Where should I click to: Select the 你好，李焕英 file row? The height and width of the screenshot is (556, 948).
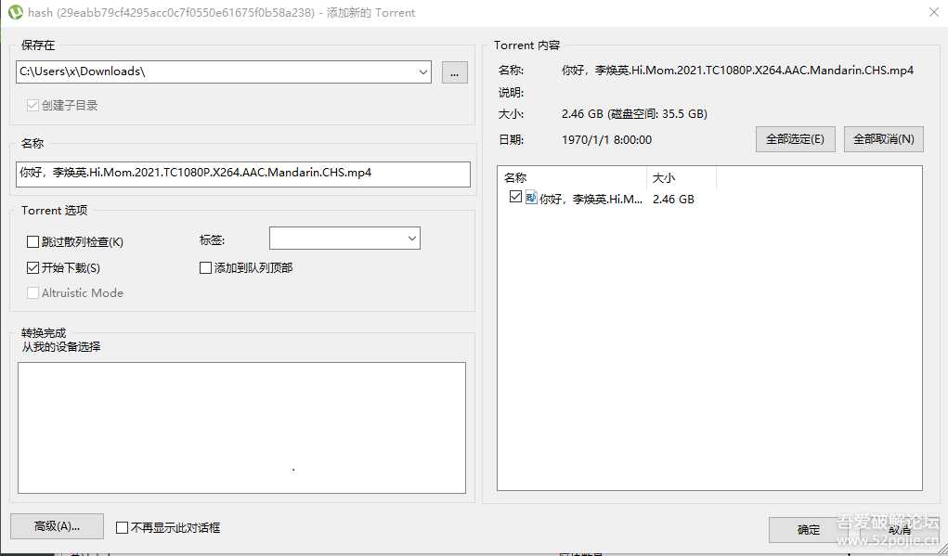tap(585, 198)
